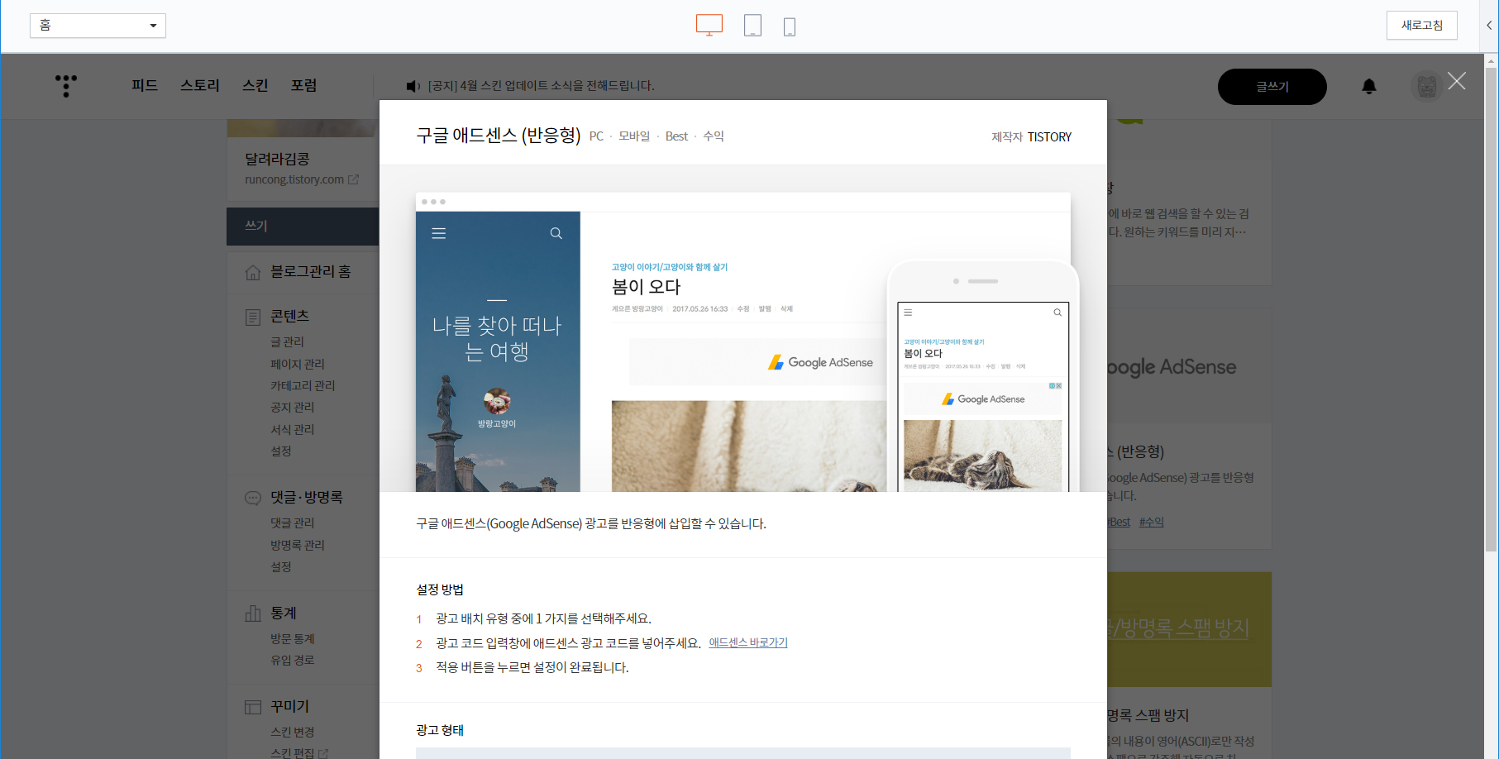Open 스킨 편집 in the sidebar
1499x759 pixels.
[x=293, y=753]
